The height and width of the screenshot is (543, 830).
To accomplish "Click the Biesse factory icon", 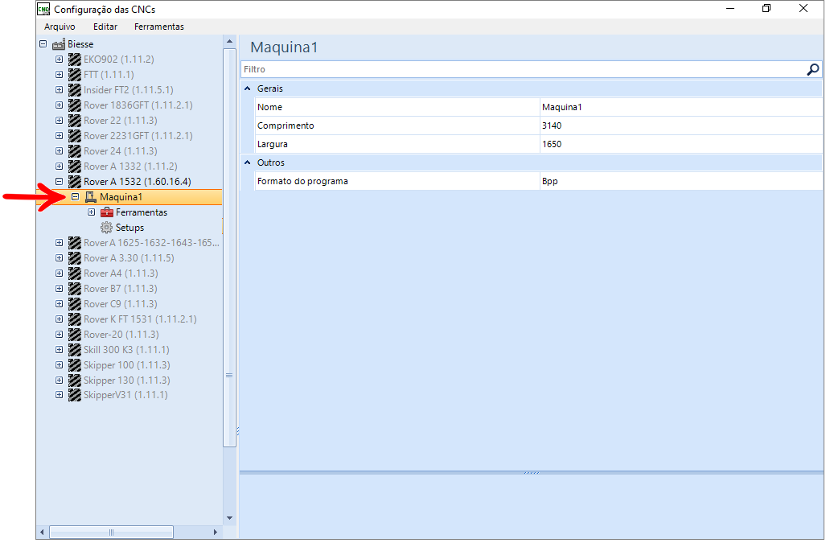I will click(59, 44).
